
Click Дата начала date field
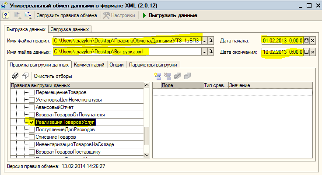click(x=283, y=41)
